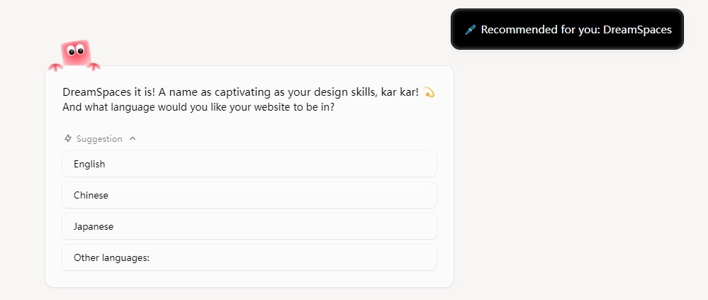708x300 pixels.
Task: Pick the Japanese language option
Action: coord(249,226)
